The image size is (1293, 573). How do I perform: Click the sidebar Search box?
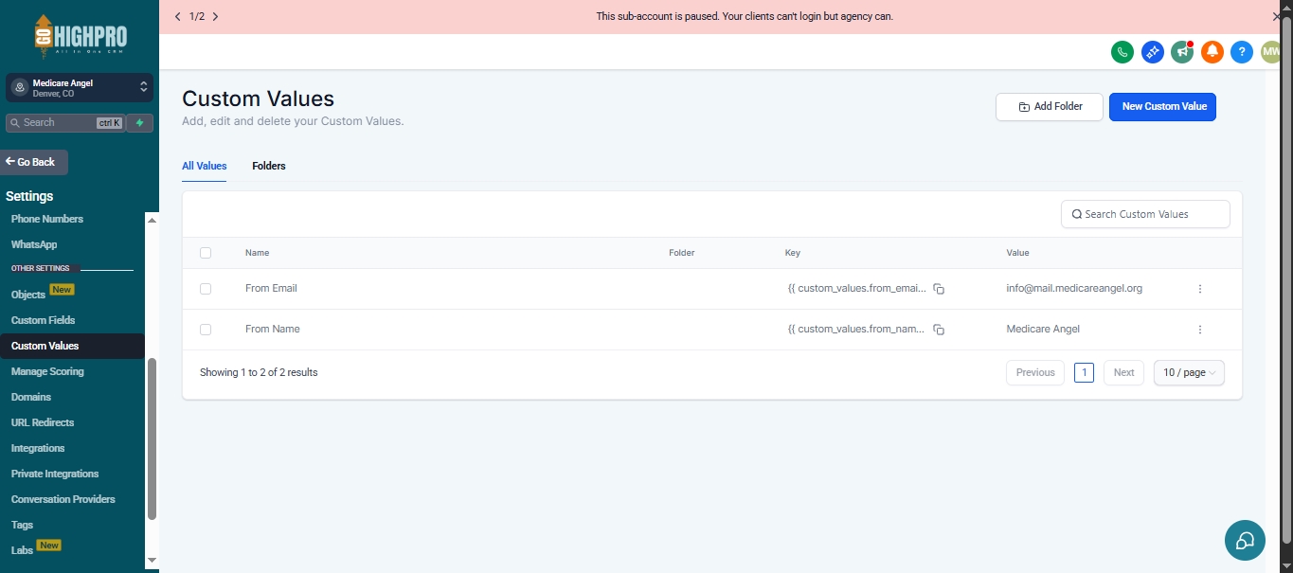point(64,122)
